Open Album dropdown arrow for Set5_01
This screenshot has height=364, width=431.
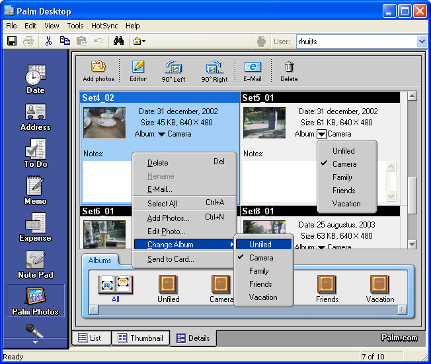click(x=321, y=134)
